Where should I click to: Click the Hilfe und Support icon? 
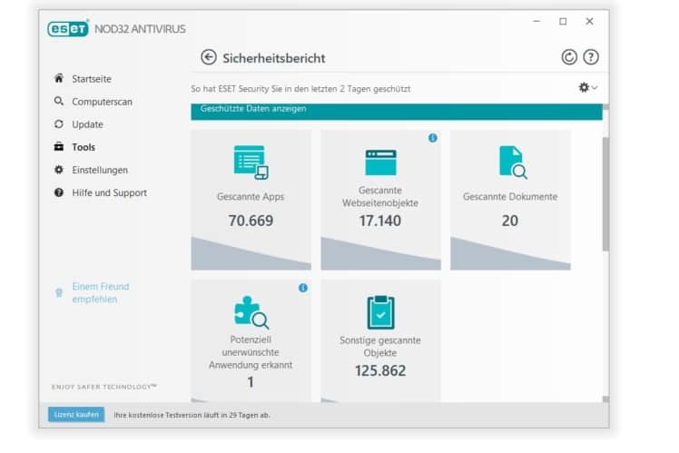58,192
